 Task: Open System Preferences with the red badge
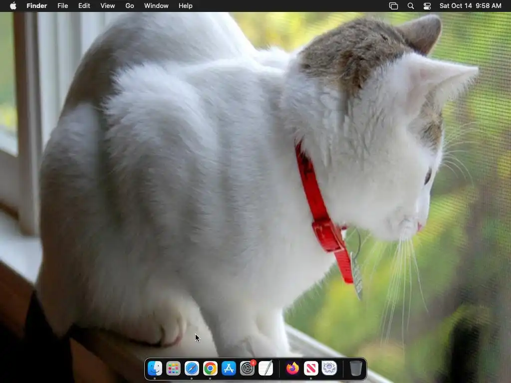click(248, 369)
